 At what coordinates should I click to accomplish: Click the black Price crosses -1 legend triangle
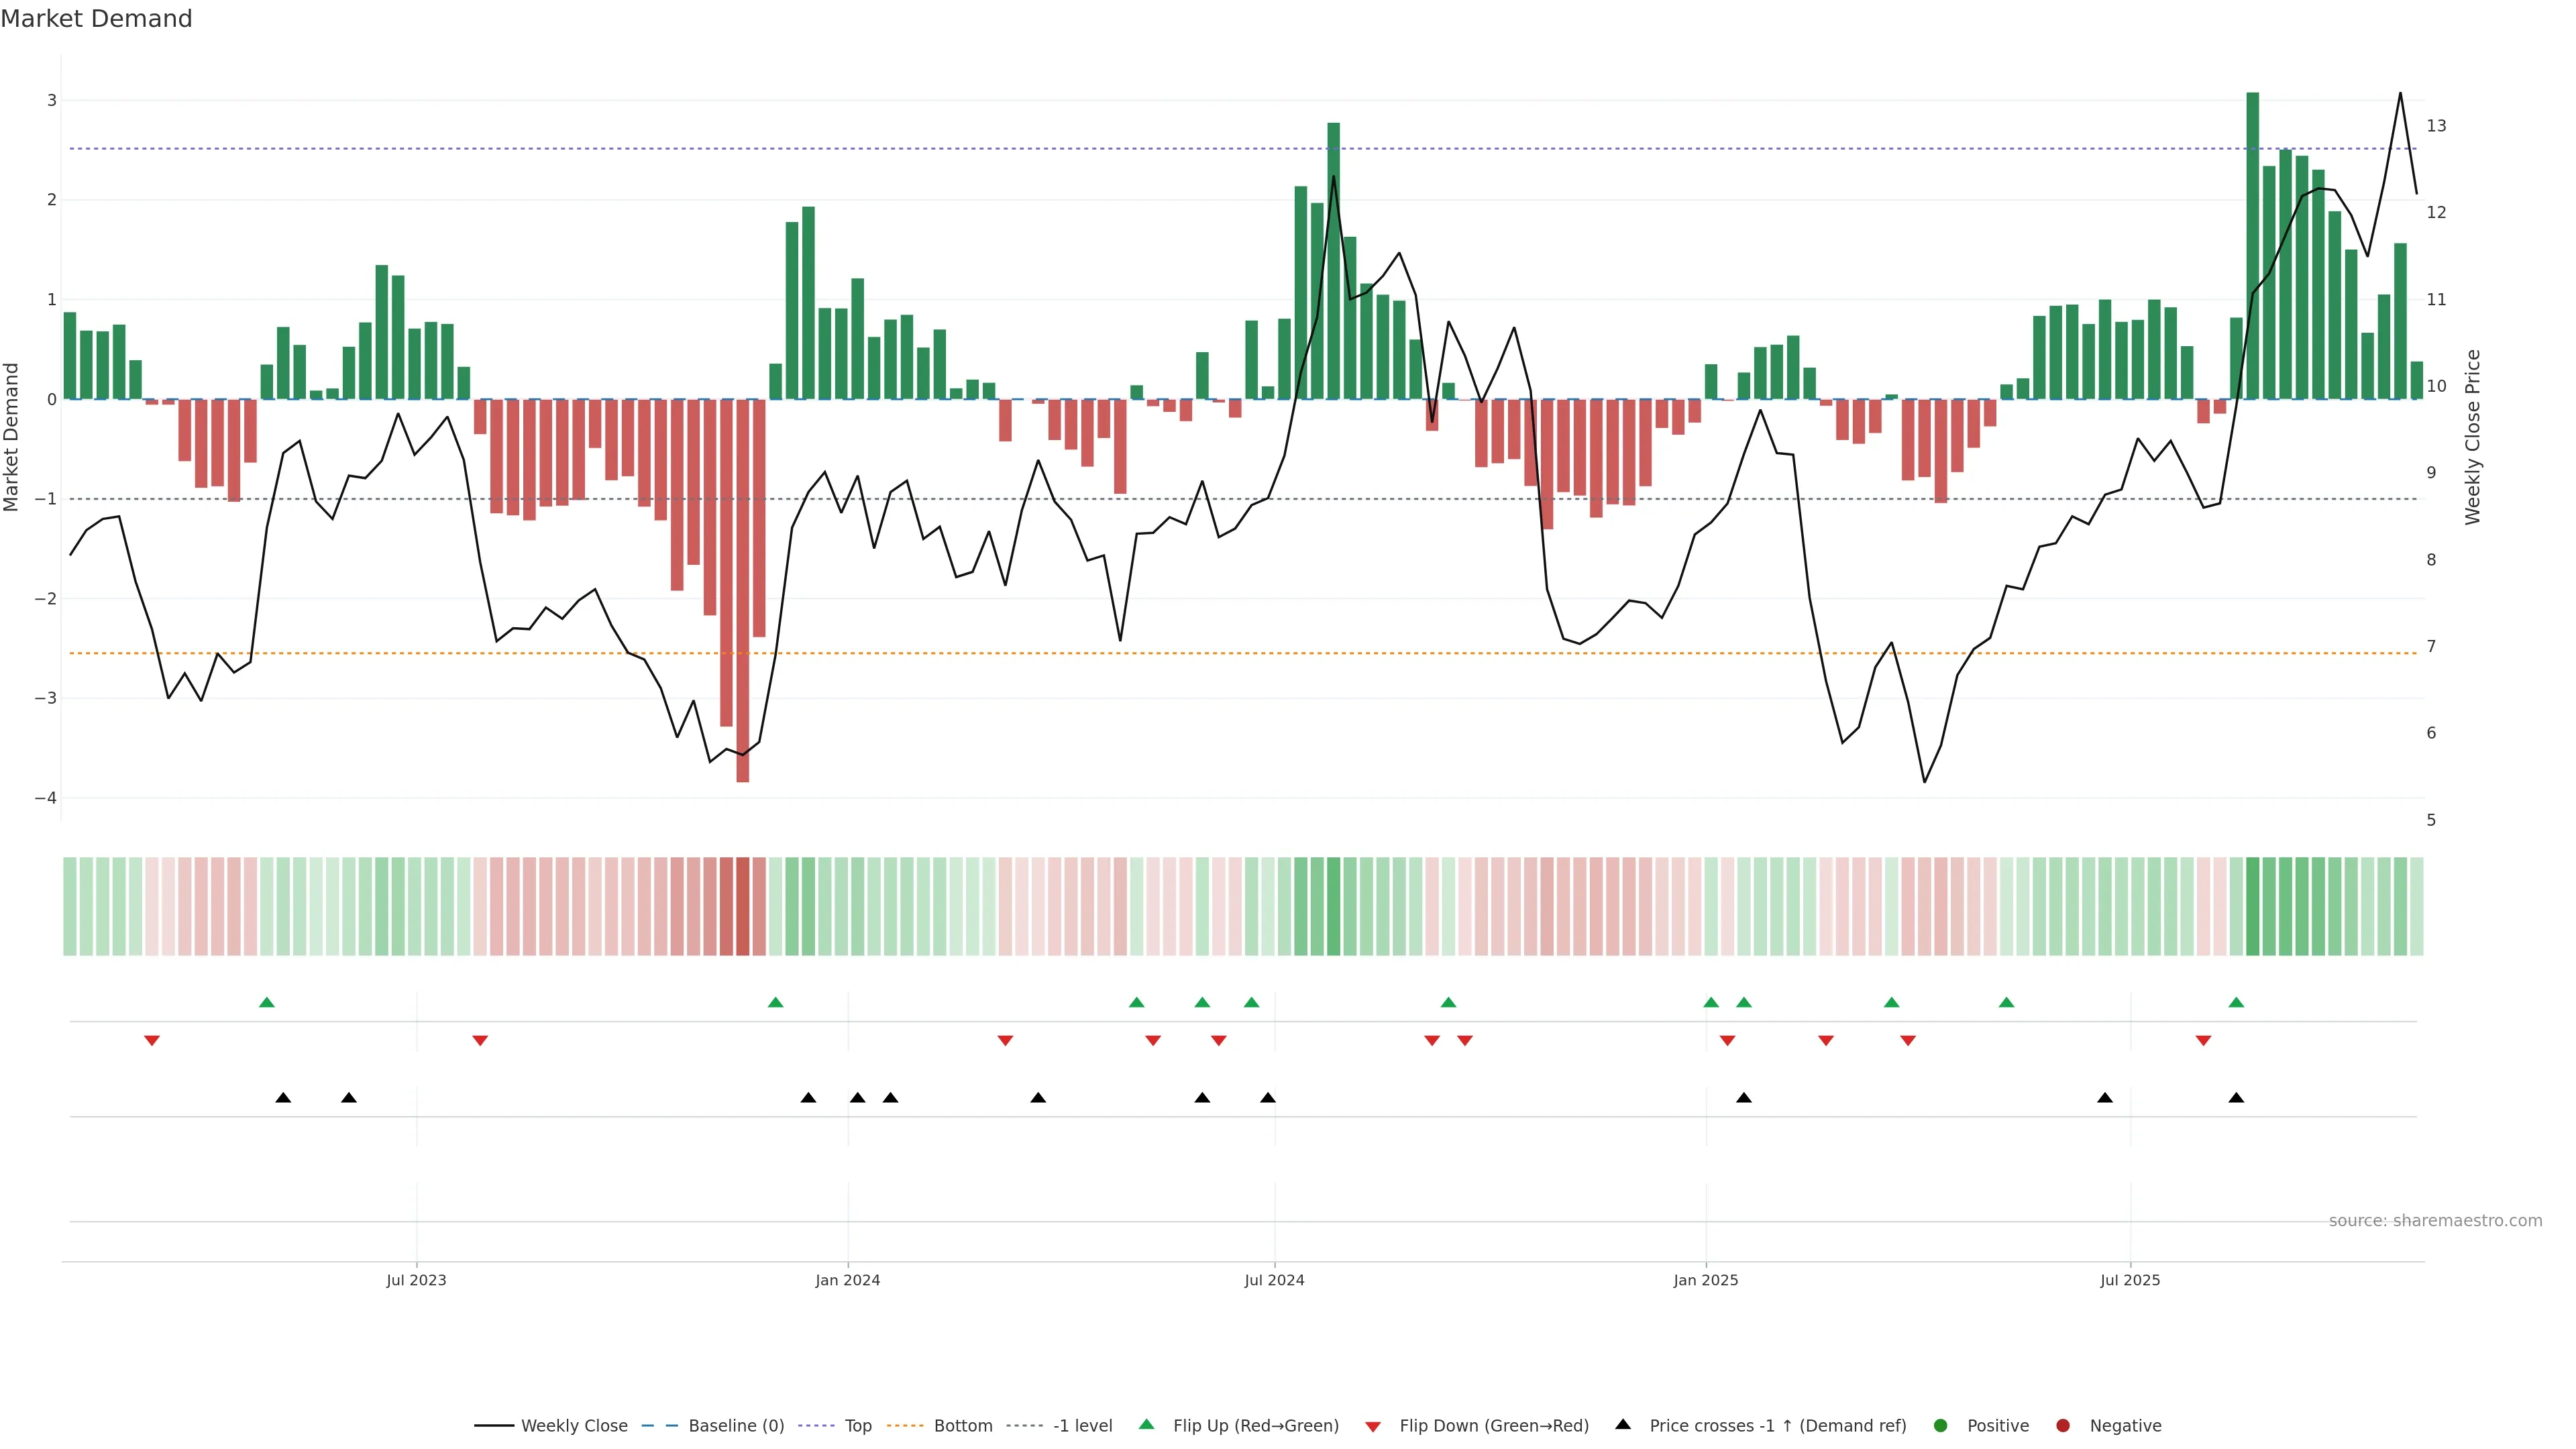click(1623, 1424)
